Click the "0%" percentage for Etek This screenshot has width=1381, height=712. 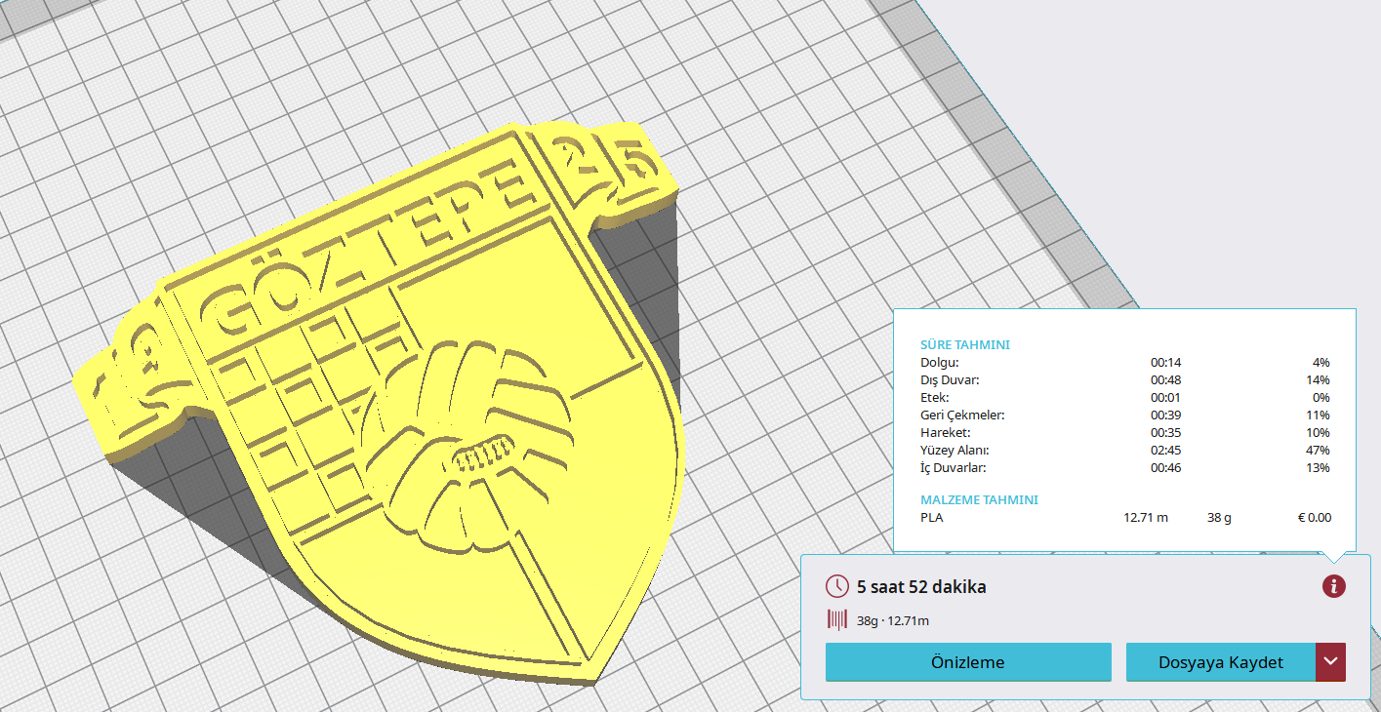pos(1321,398)
